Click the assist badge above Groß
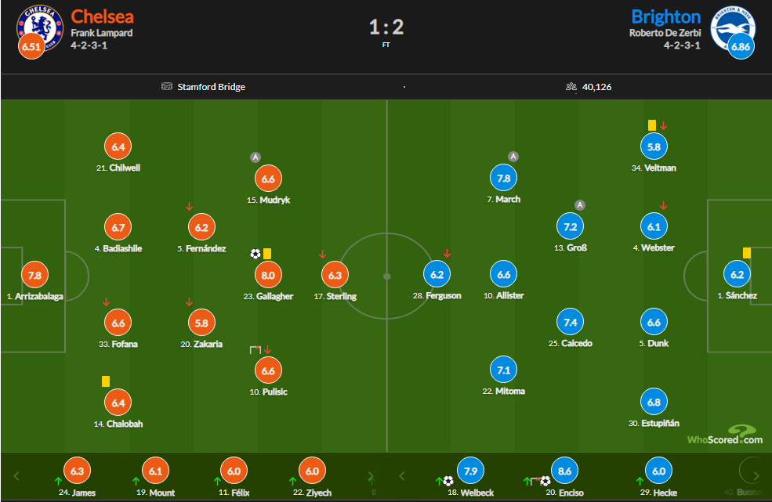 click(580, 205)
